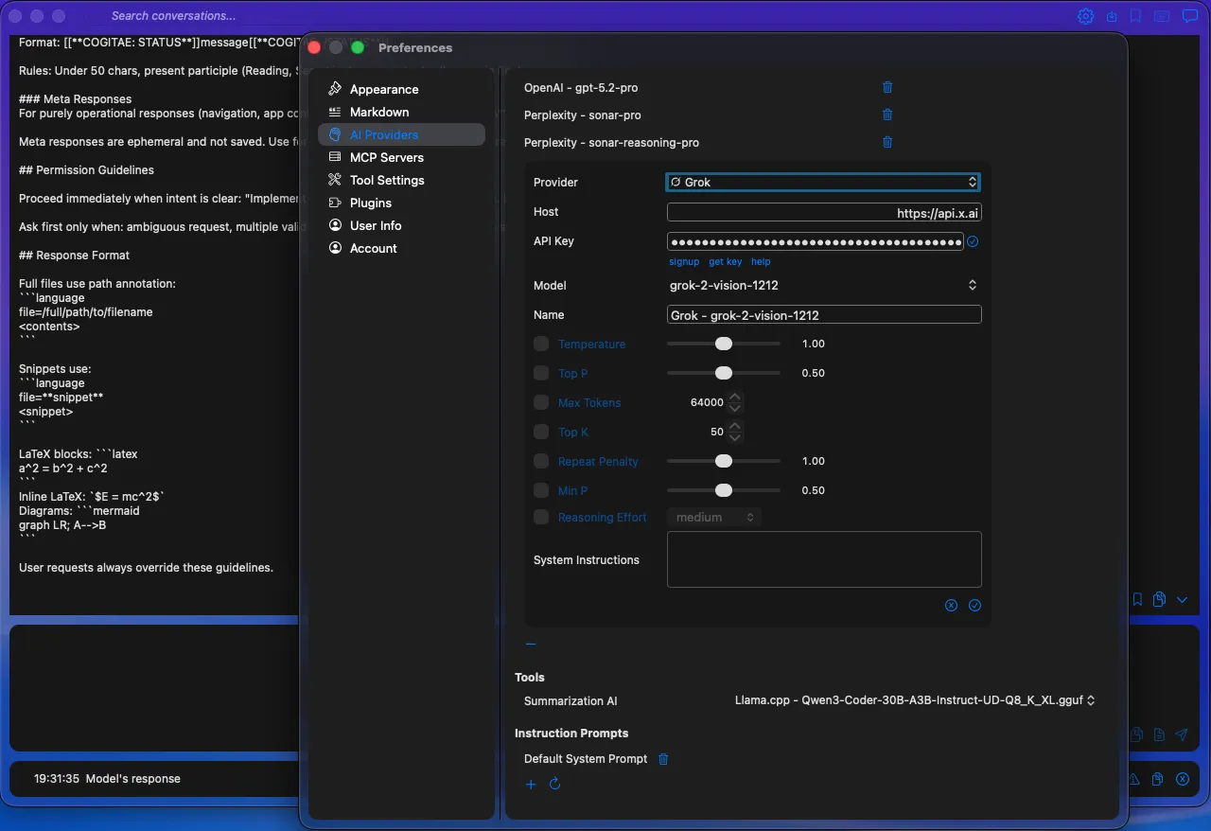Click the bookmark icon in the top toolbar
Image resolution: width=1211 pixels, height=831 pixels.
point(1134,15)
